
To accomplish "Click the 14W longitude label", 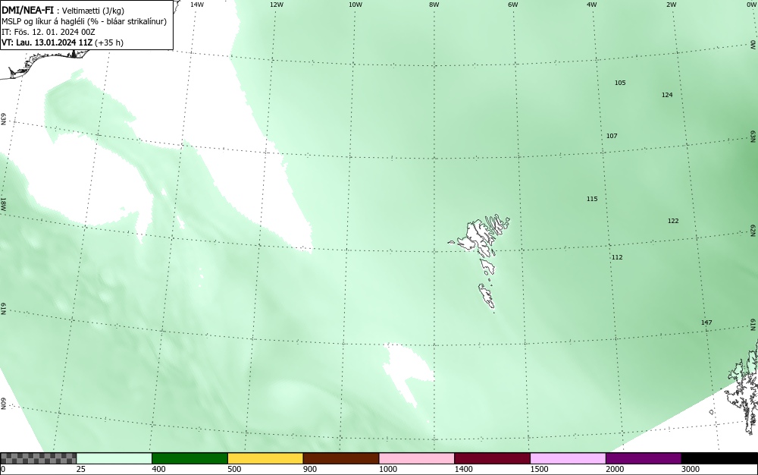I will coord(197,5).
